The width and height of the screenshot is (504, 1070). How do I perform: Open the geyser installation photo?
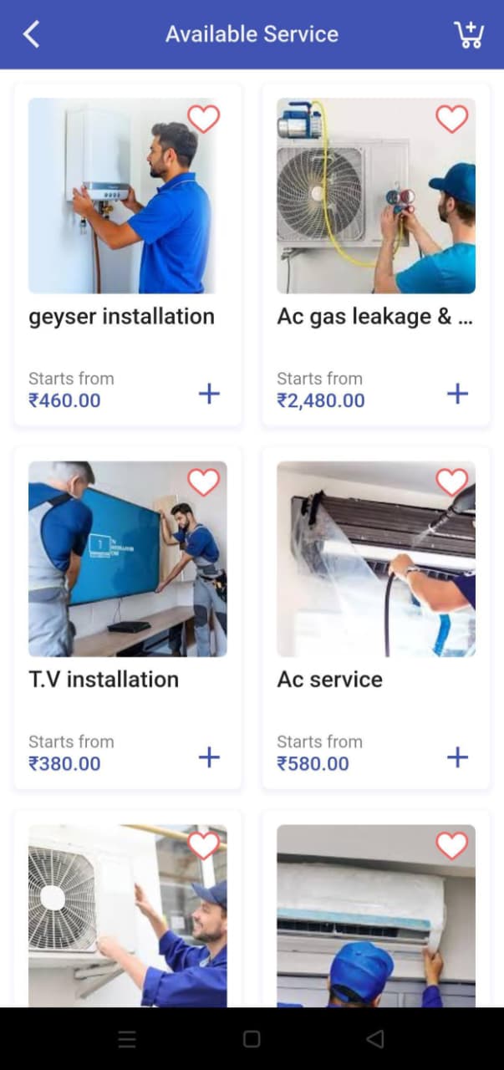pos(127,196)
